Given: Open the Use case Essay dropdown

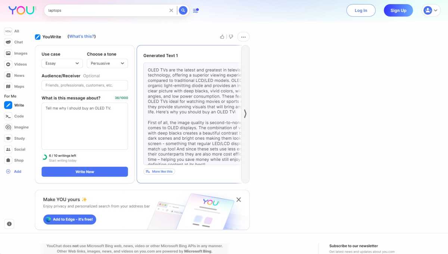Looking at the screenshot, I should [62, 63].
